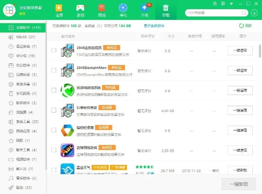The height and width of the screenshot is (194, 262).
Task: Expand the main menu dropdown arrow in title bar
Action: point(231,4)
